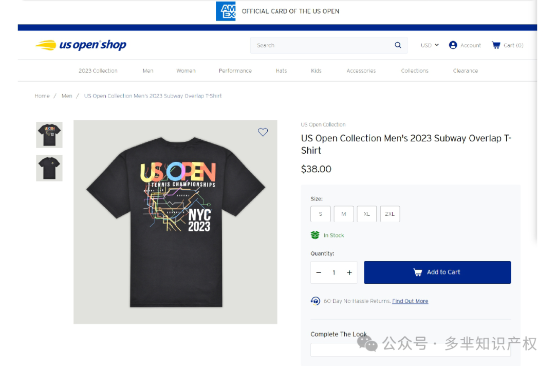The height and width of the screenshot is (366, 555).
Task: Click the search magnifier icon
Action: 398,45
